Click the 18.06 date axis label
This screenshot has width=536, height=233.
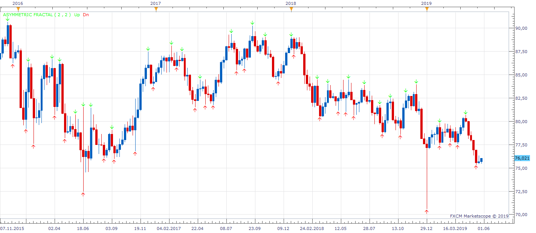[x=83, y=228]
